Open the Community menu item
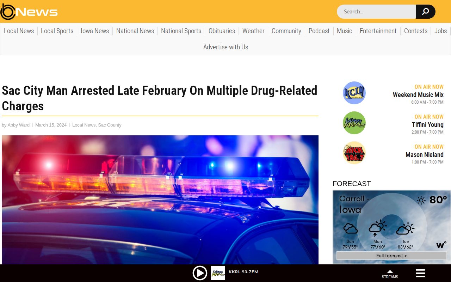This screenshot has width=451, height=282. (x=286, y=31)
